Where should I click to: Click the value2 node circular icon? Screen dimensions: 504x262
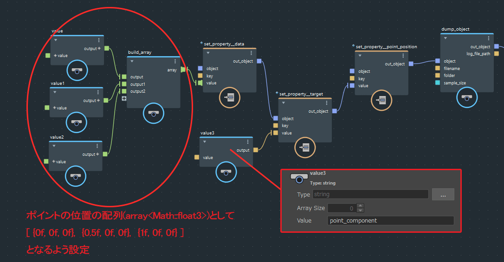pyautogui.click(x=77, y=176)
